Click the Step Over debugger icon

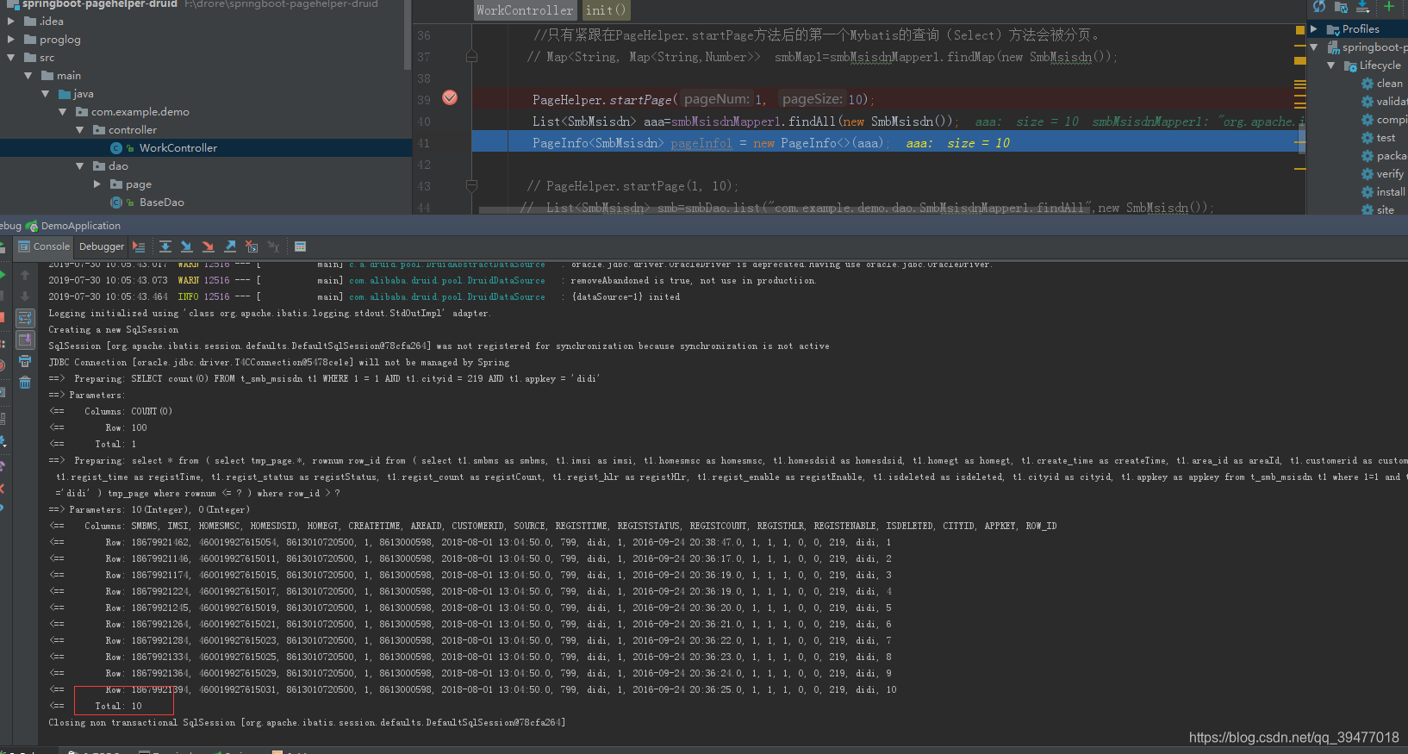165,246
